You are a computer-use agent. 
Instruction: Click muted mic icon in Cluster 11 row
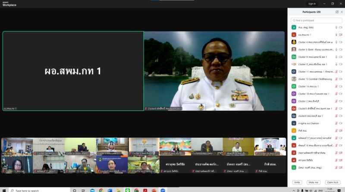tap(336, 72)
